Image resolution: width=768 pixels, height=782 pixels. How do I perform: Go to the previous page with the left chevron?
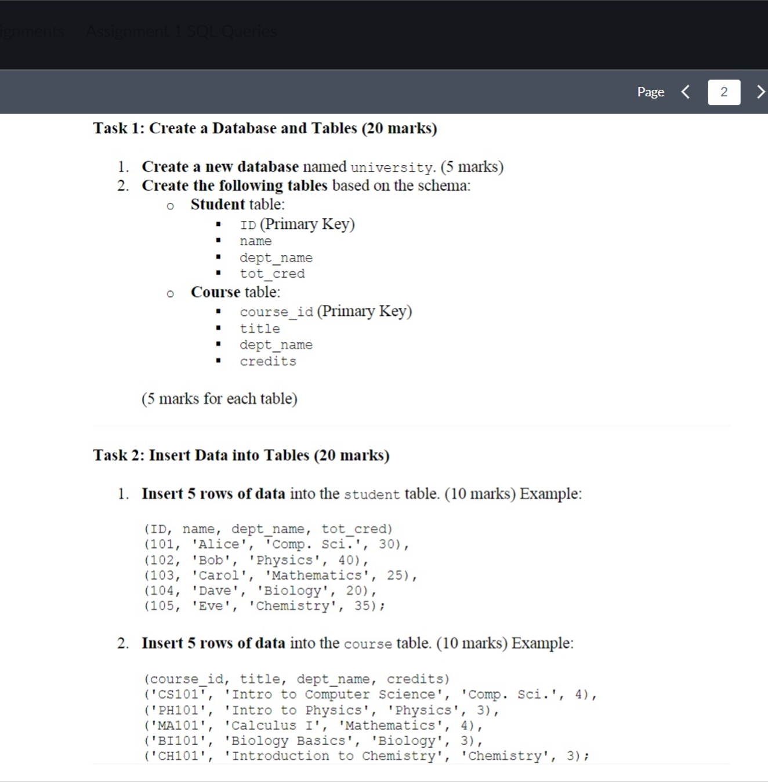tap(685, 92)
